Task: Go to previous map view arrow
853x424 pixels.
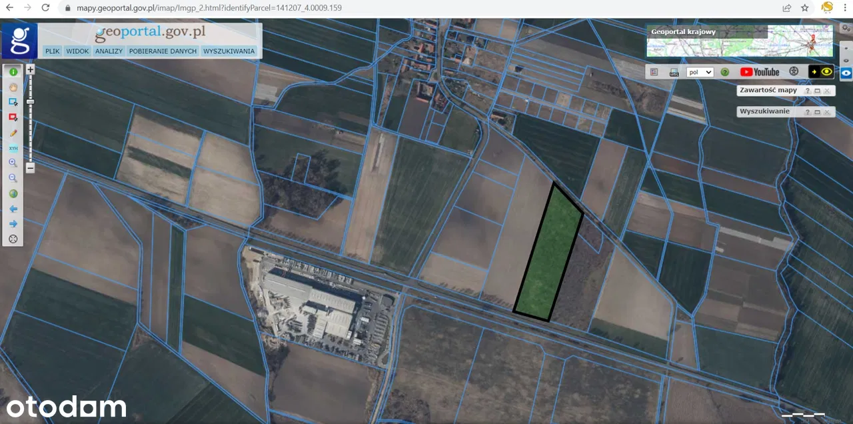Action: (13, 209)
